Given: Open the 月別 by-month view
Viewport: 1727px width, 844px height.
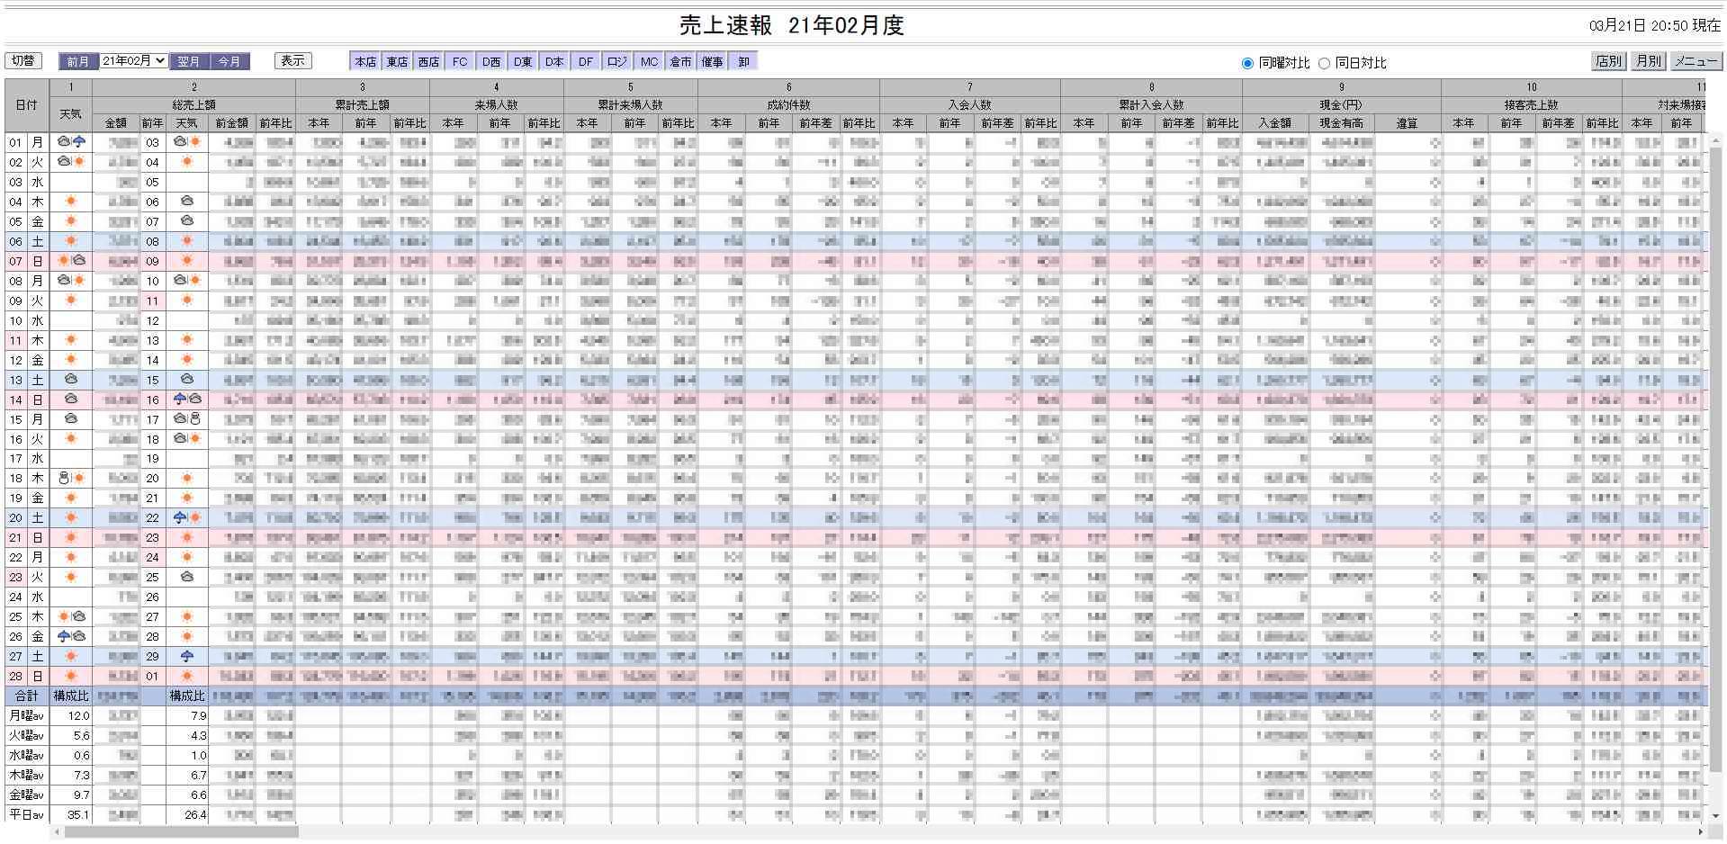Looking at the screenshot, I should point(1648,61).
